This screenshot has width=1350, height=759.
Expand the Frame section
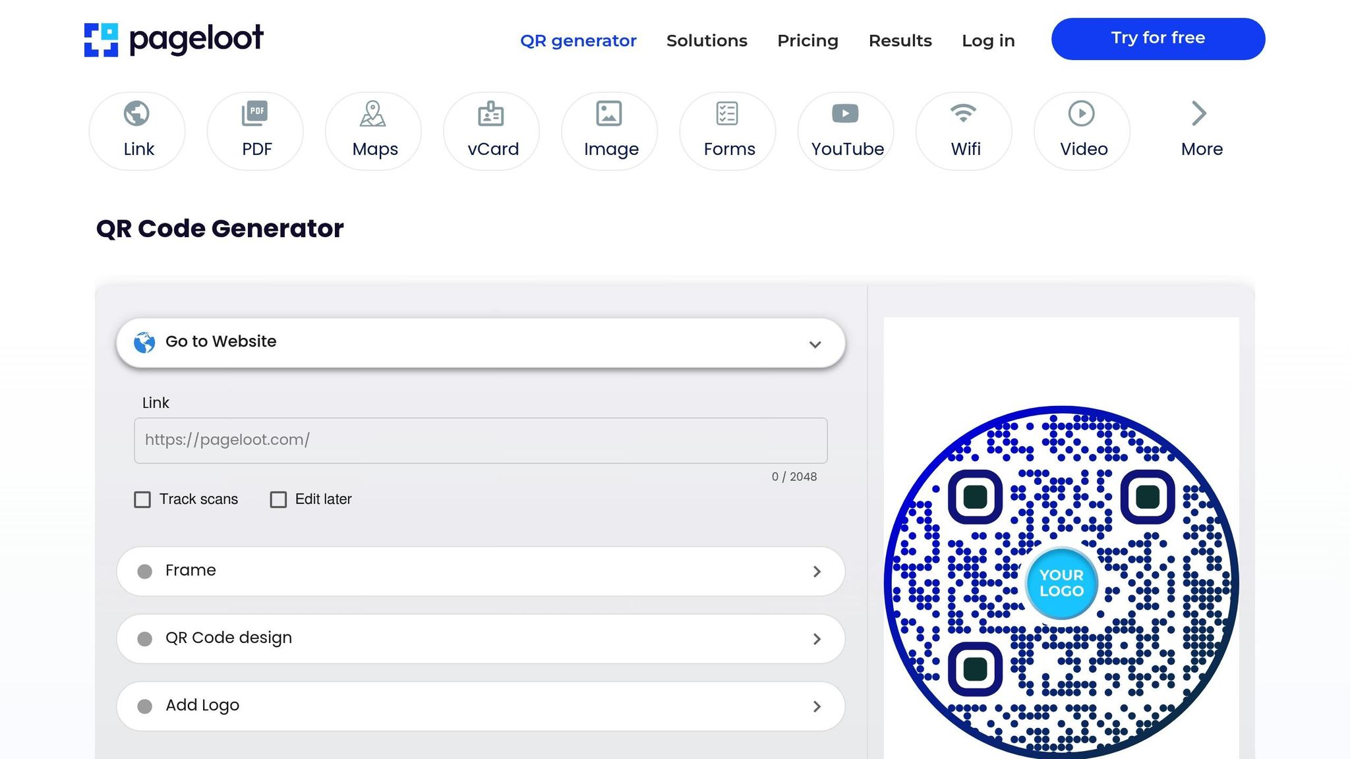[481, 571]
